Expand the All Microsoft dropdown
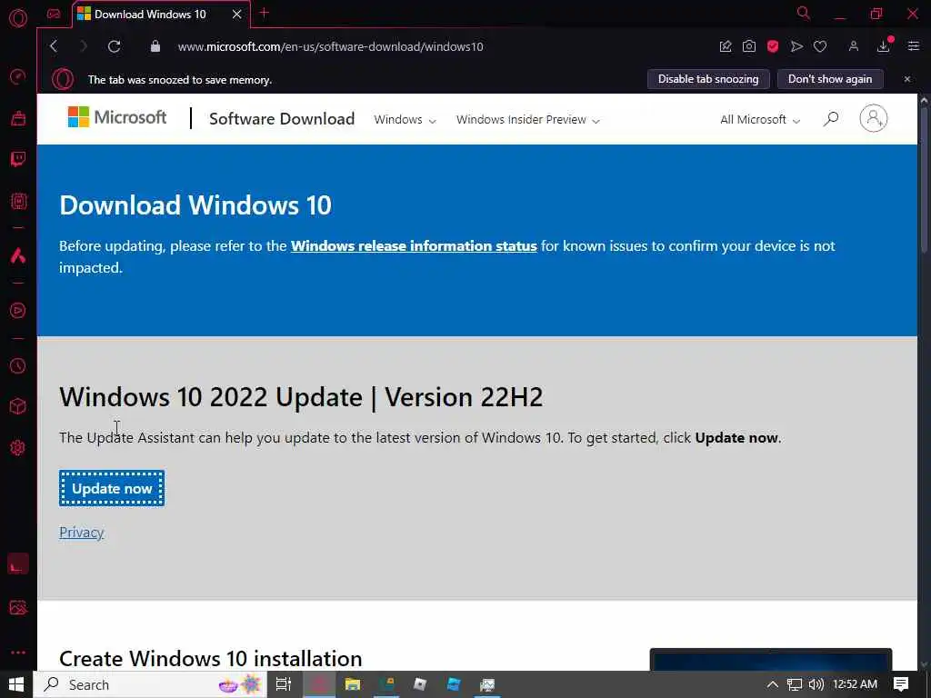Screen dimensions: 931x698 [x=760, y=120]
